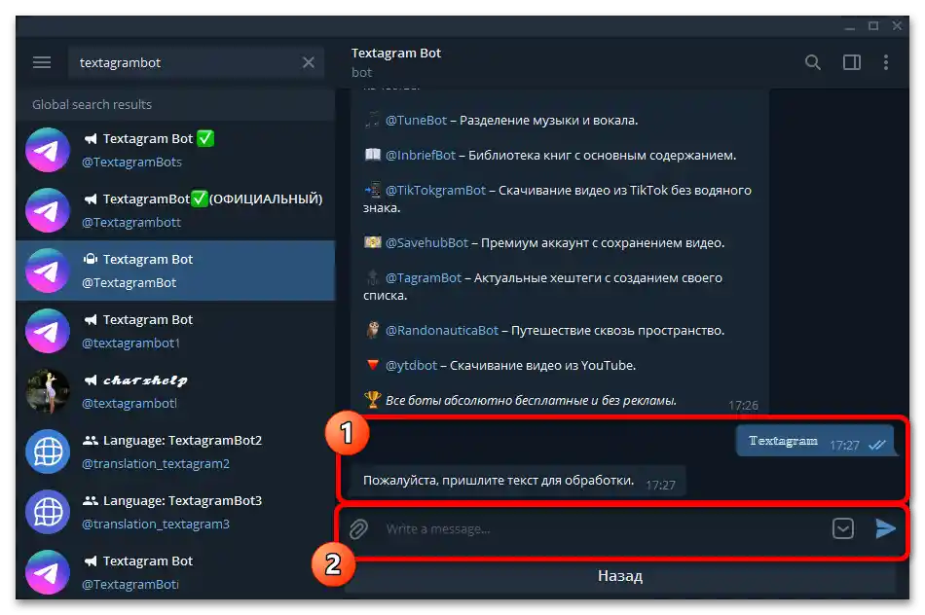Click globe avatar of Language: TextagramBot3
Viewport: 925px width, 615px height.
[x=48, y=512]
